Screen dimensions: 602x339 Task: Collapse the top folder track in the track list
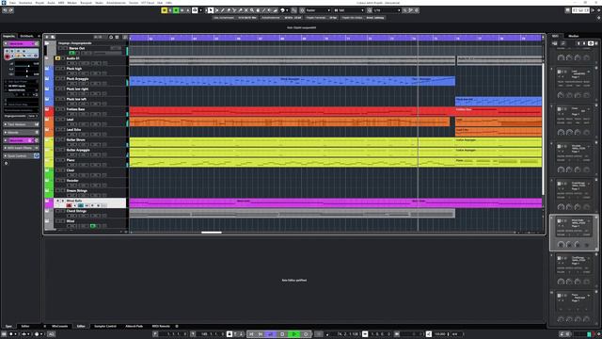[x=47, y=43]
